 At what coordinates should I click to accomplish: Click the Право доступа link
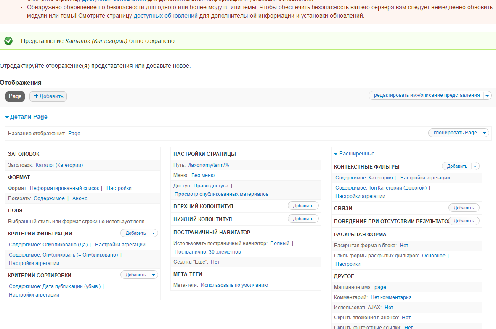tap(211, 185)
